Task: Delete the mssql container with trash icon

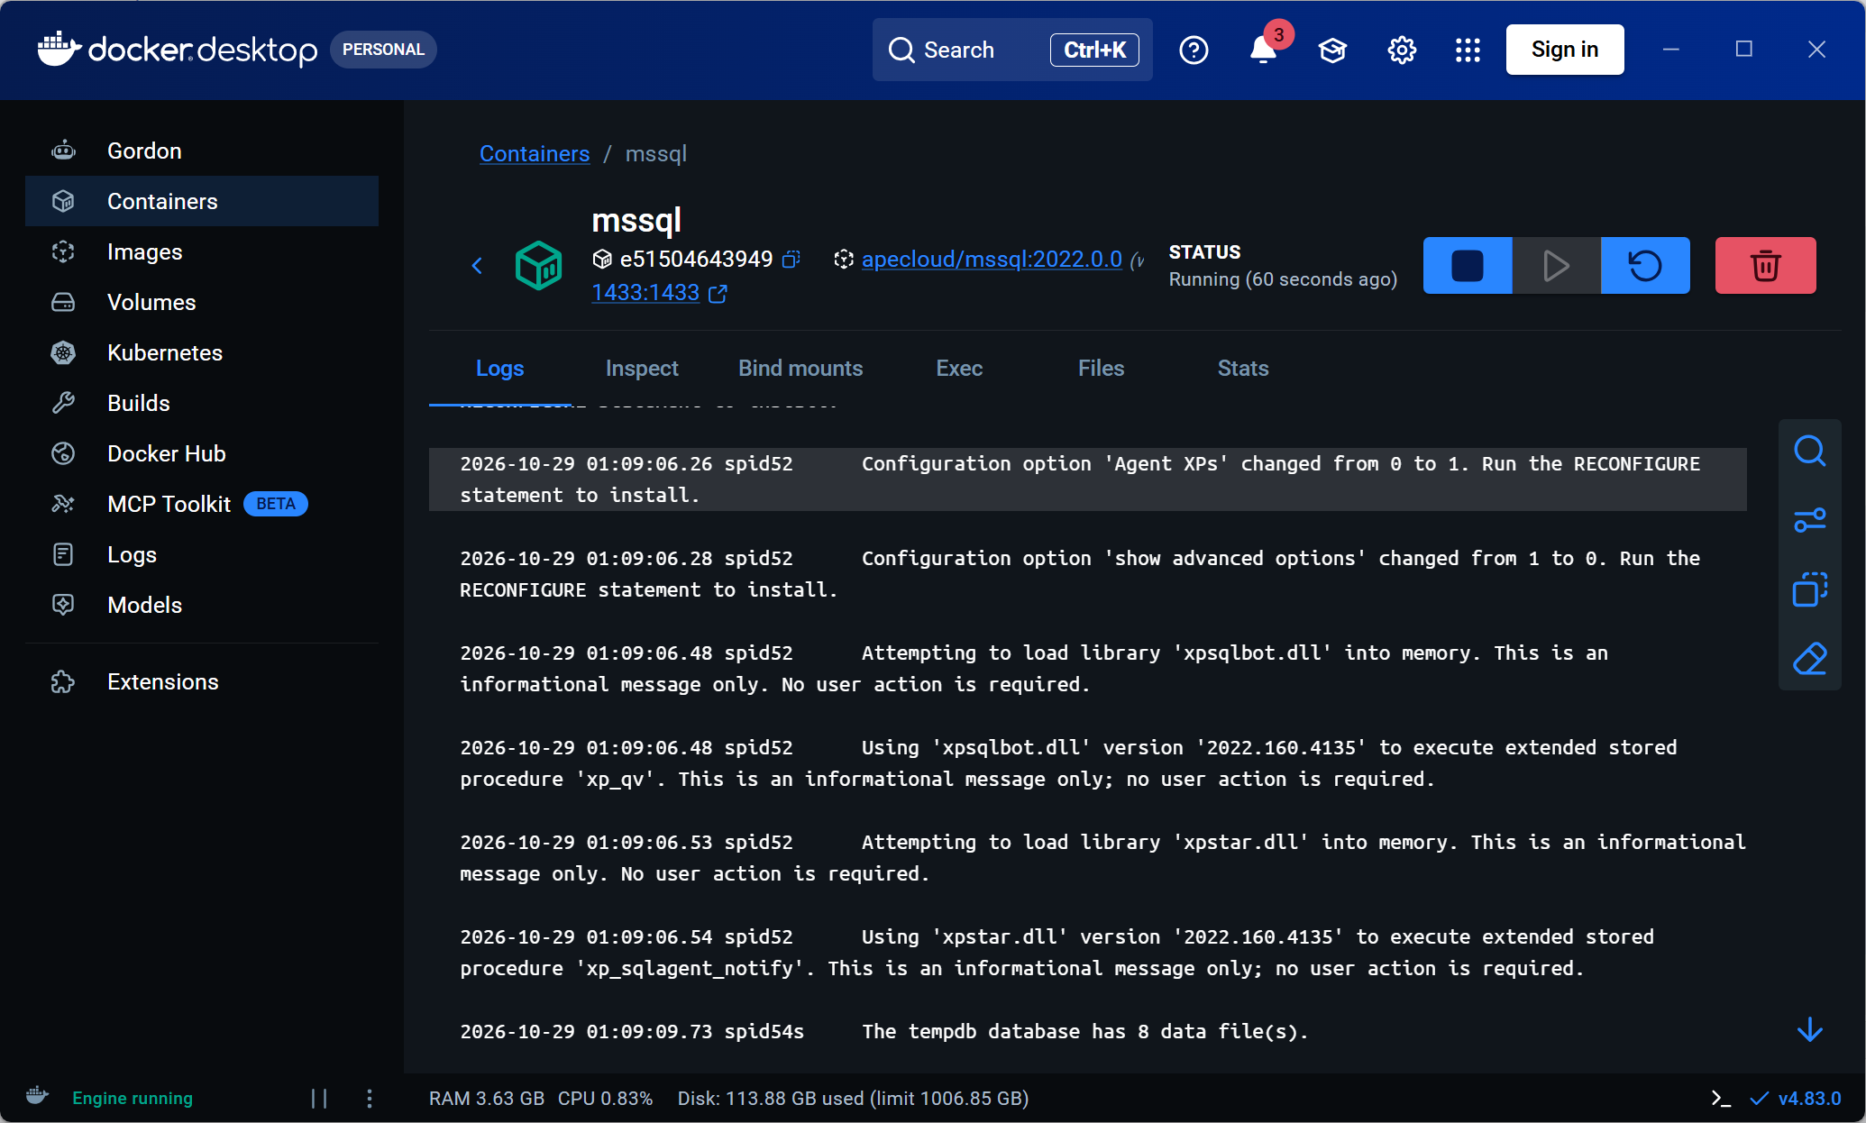Action: click(x=1765, y=266)
